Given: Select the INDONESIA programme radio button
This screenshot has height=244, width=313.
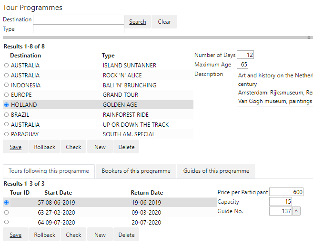Looking at the screenshot, I should tap(6, 85).
